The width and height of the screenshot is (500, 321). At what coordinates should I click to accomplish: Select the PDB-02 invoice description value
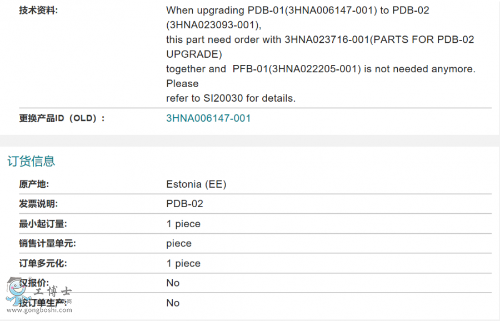tap(184, 204)
